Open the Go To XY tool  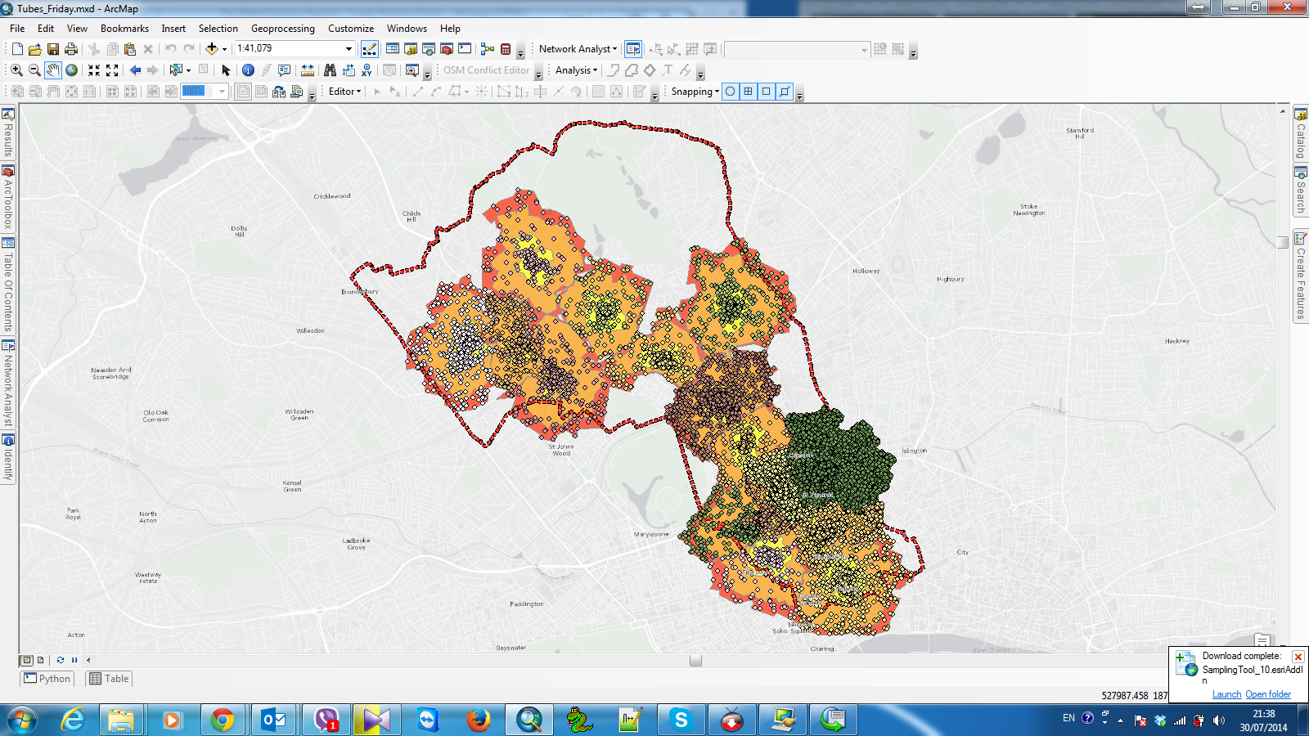[367, 70]
